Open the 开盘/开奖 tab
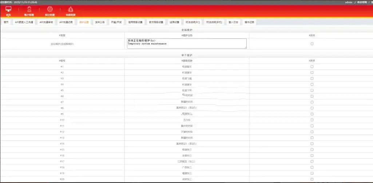 [x=116, y=22]
